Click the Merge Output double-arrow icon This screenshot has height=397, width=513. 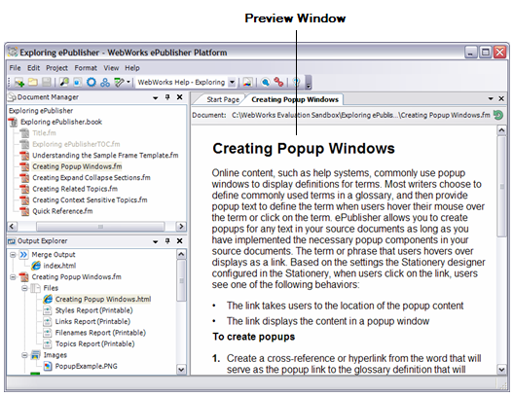point(23,254)
